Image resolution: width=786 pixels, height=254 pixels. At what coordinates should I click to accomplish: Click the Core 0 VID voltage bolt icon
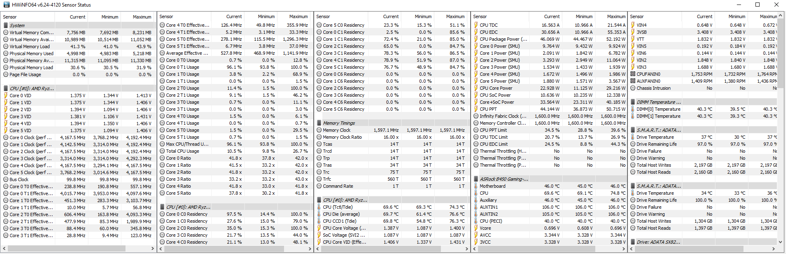pos(6,96)
